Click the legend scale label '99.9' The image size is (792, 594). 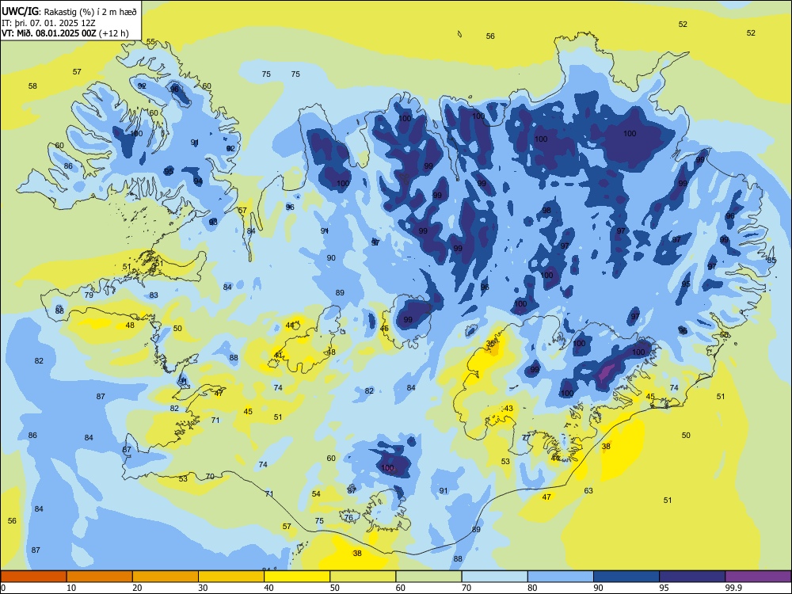coord(733,588)
